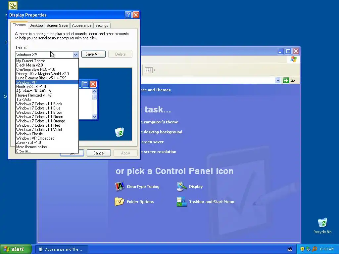Choose the Windows Classic theme
339x254 pixels.
pos(47,134)
